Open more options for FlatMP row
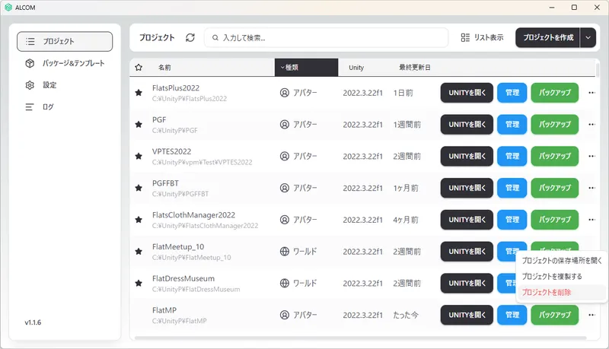 [x=591, y=316]
